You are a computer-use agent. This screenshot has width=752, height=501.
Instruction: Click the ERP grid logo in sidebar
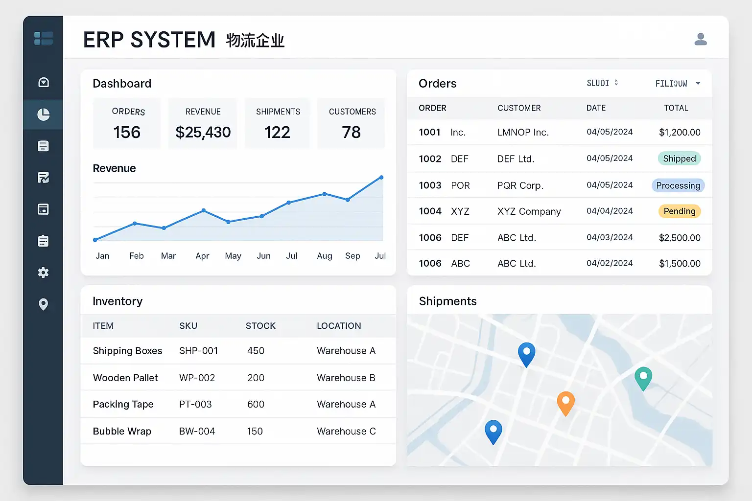point(44,38)
